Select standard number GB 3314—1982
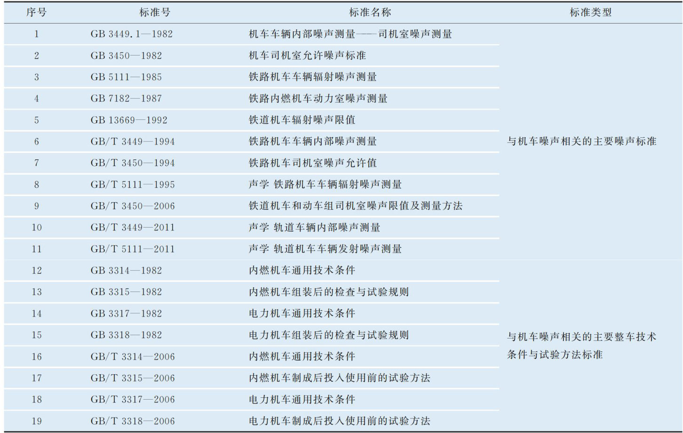 point(126,270)
